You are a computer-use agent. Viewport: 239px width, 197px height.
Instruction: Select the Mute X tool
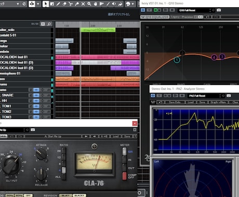[83, 4]
